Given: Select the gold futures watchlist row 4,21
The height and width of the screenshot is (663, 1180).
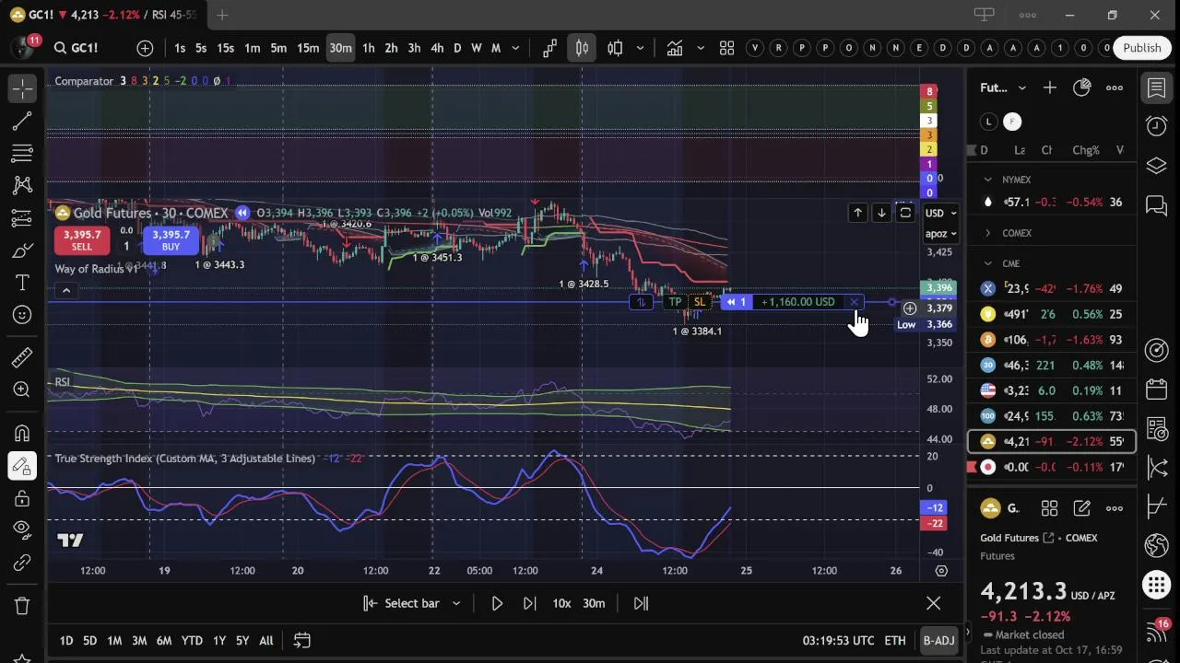Looking at the screenshot, I should [1052, 441].
